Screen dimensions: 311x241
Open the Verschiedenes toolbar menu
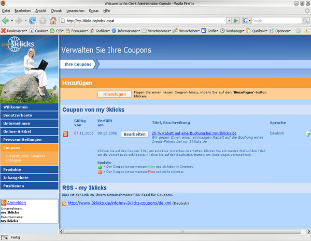click(x=157, y=31)
